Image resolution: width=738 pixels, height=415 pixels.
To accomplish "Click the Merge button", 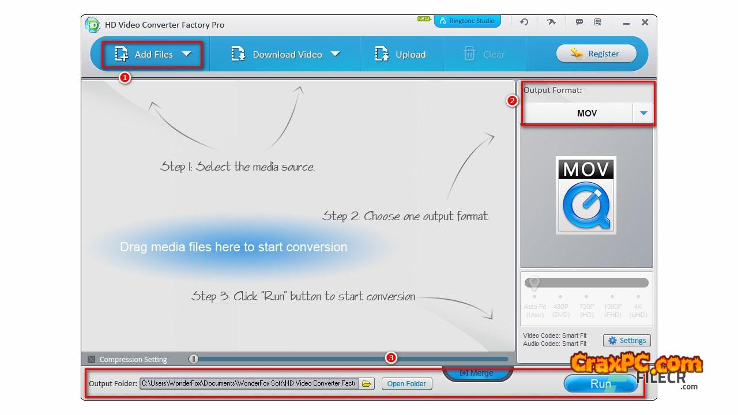I will (x=477, y=373).
